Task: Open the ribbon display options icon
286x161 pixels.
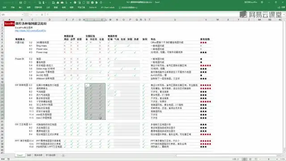Action: 262,2
